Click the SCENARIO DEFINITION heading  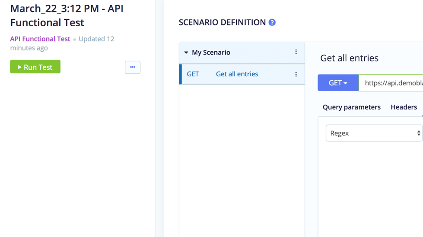pos(222,22)
